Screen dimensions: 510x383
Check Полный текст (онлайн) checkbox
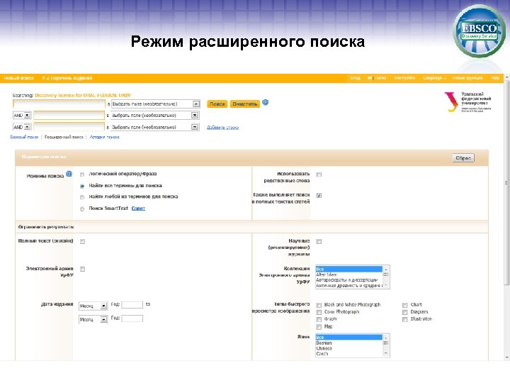click(82, 241)
